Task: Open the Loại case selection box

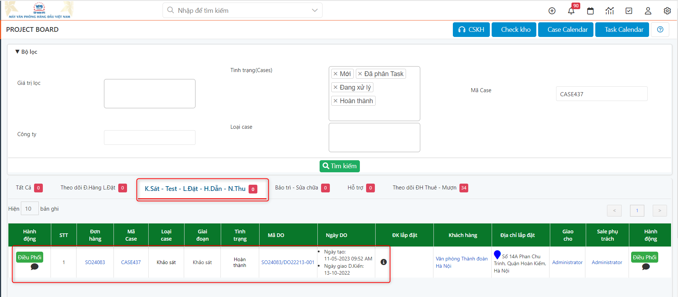Action: click(x=375, y=138)
